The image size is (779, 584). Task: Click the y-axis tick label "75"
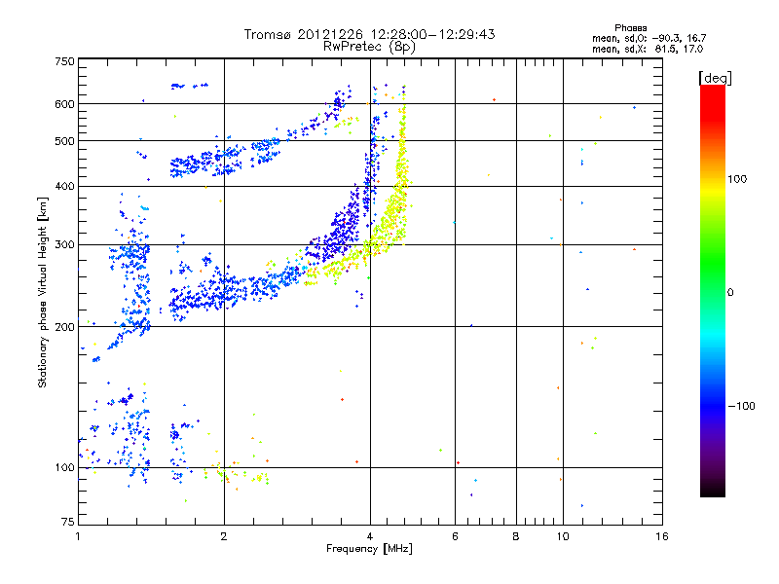coord(68,522)
